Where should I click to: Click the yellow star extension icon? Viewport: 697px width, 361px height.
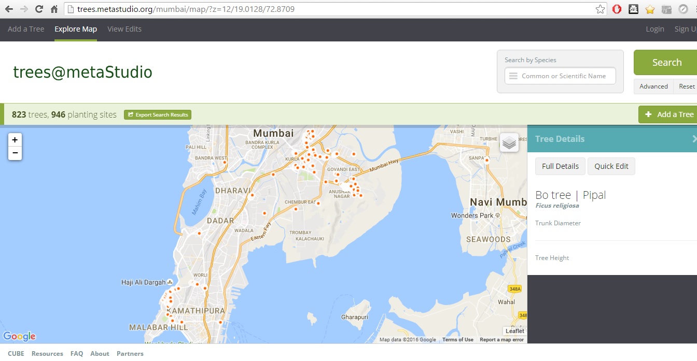650,9
